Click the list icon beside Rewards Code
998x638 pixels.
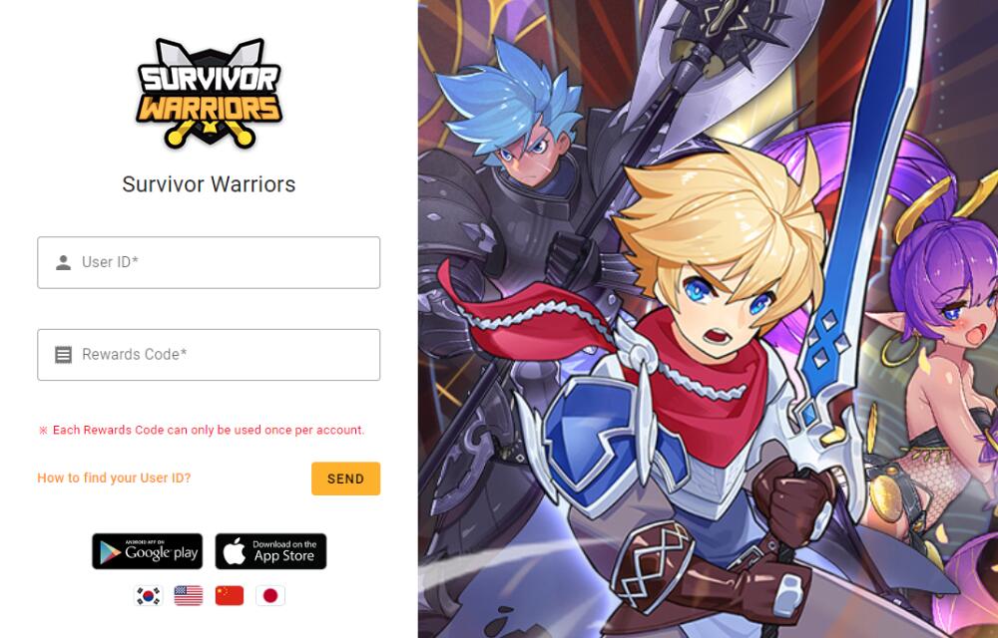(x=63, y=355)
